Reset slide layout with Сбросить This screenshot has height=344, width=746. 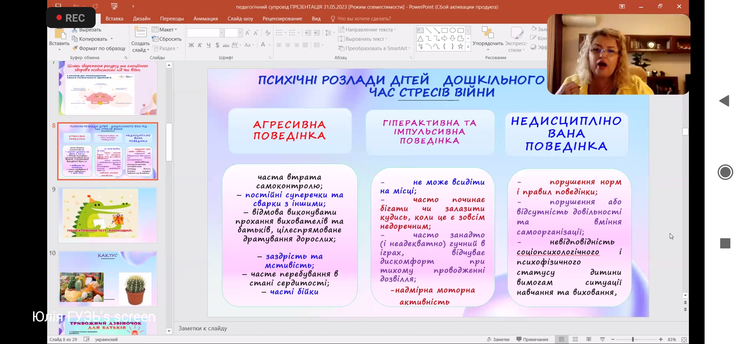pyautogui.click(x=167, y=39)
